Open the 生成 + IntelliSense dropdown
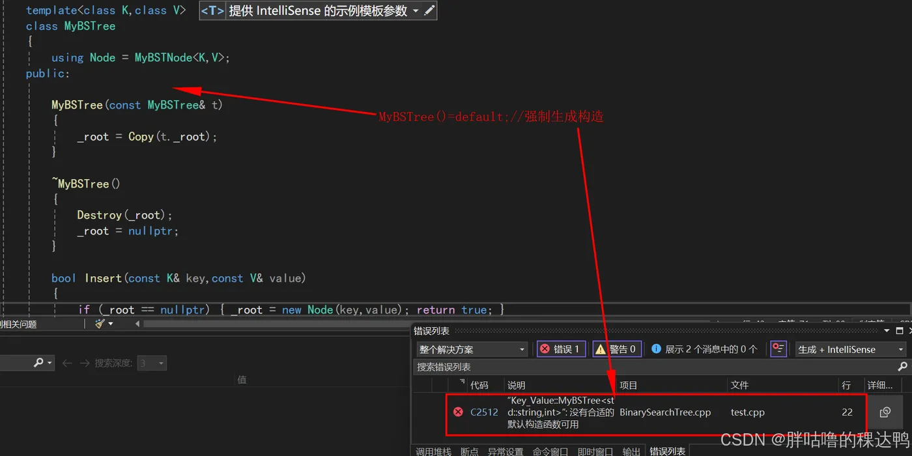The width and height of the screenshot is (912, 456). tap(850, 349)
